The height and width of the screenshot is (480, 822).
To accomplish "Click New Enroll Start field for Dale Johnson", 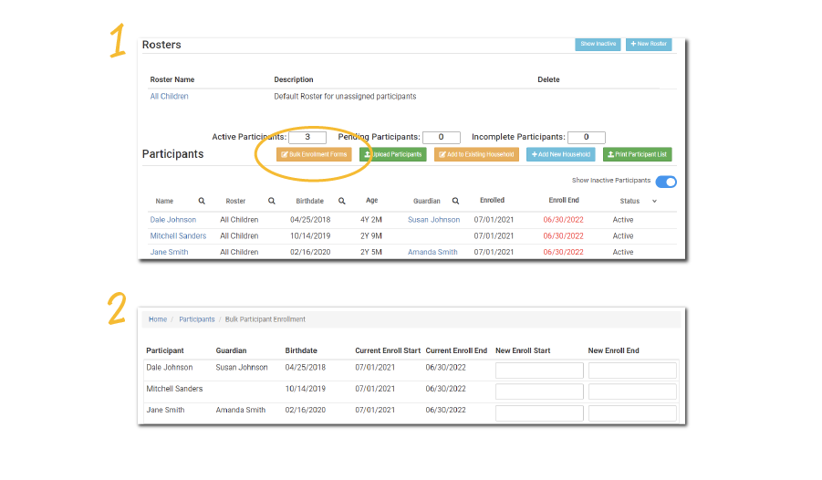I will coord(539,370).
